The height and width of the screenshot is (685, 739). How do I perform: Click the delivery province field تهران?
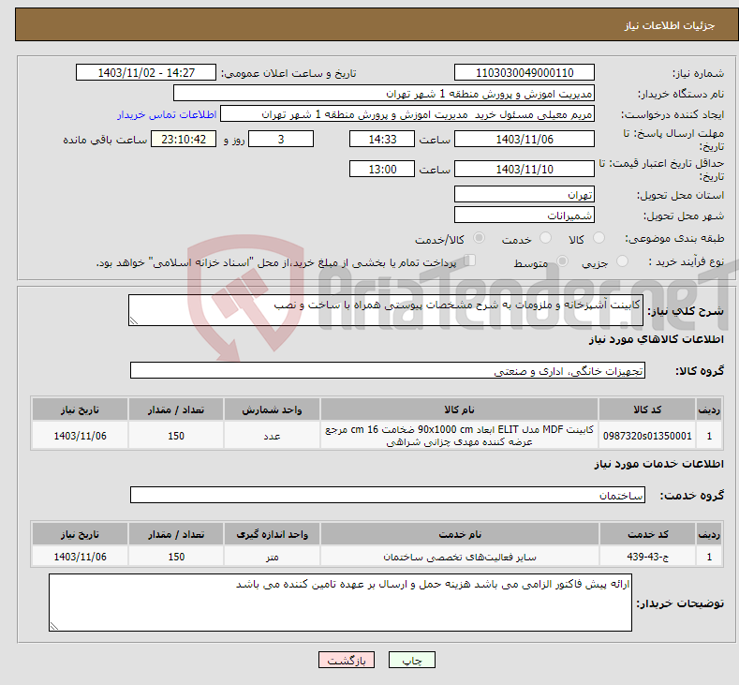coord(525,194)
